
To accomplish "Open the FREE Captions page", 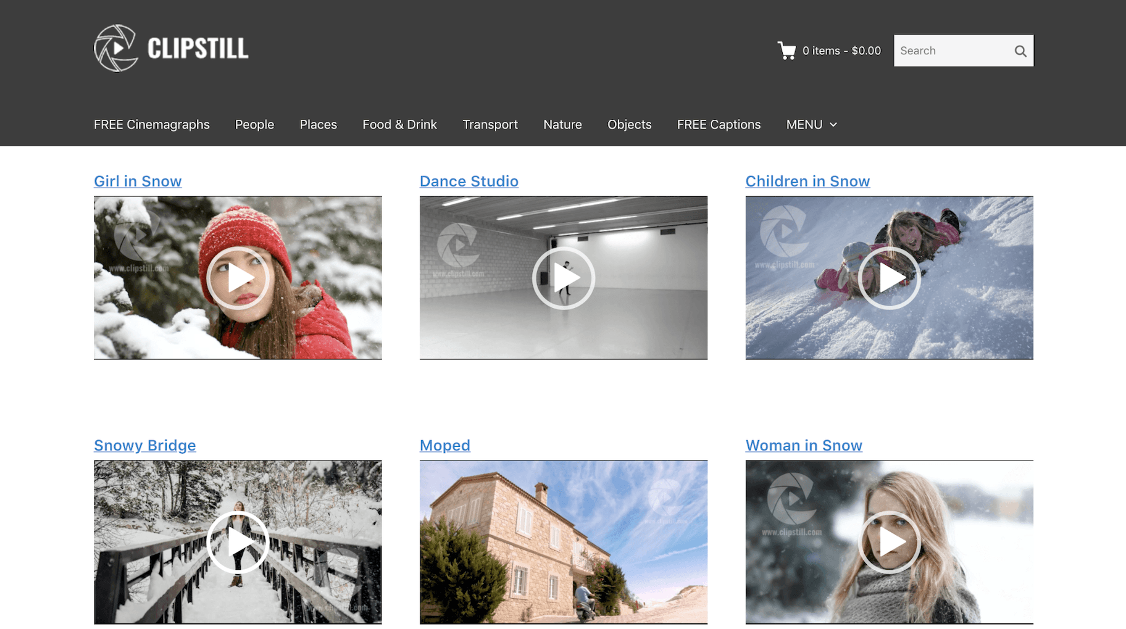I will (719, 125).
